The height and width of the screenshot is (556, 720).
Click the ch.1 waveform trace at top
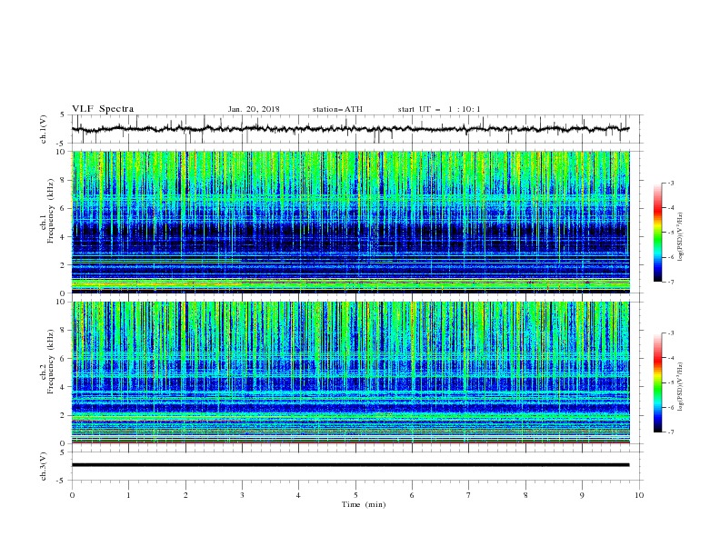point(350,129)
